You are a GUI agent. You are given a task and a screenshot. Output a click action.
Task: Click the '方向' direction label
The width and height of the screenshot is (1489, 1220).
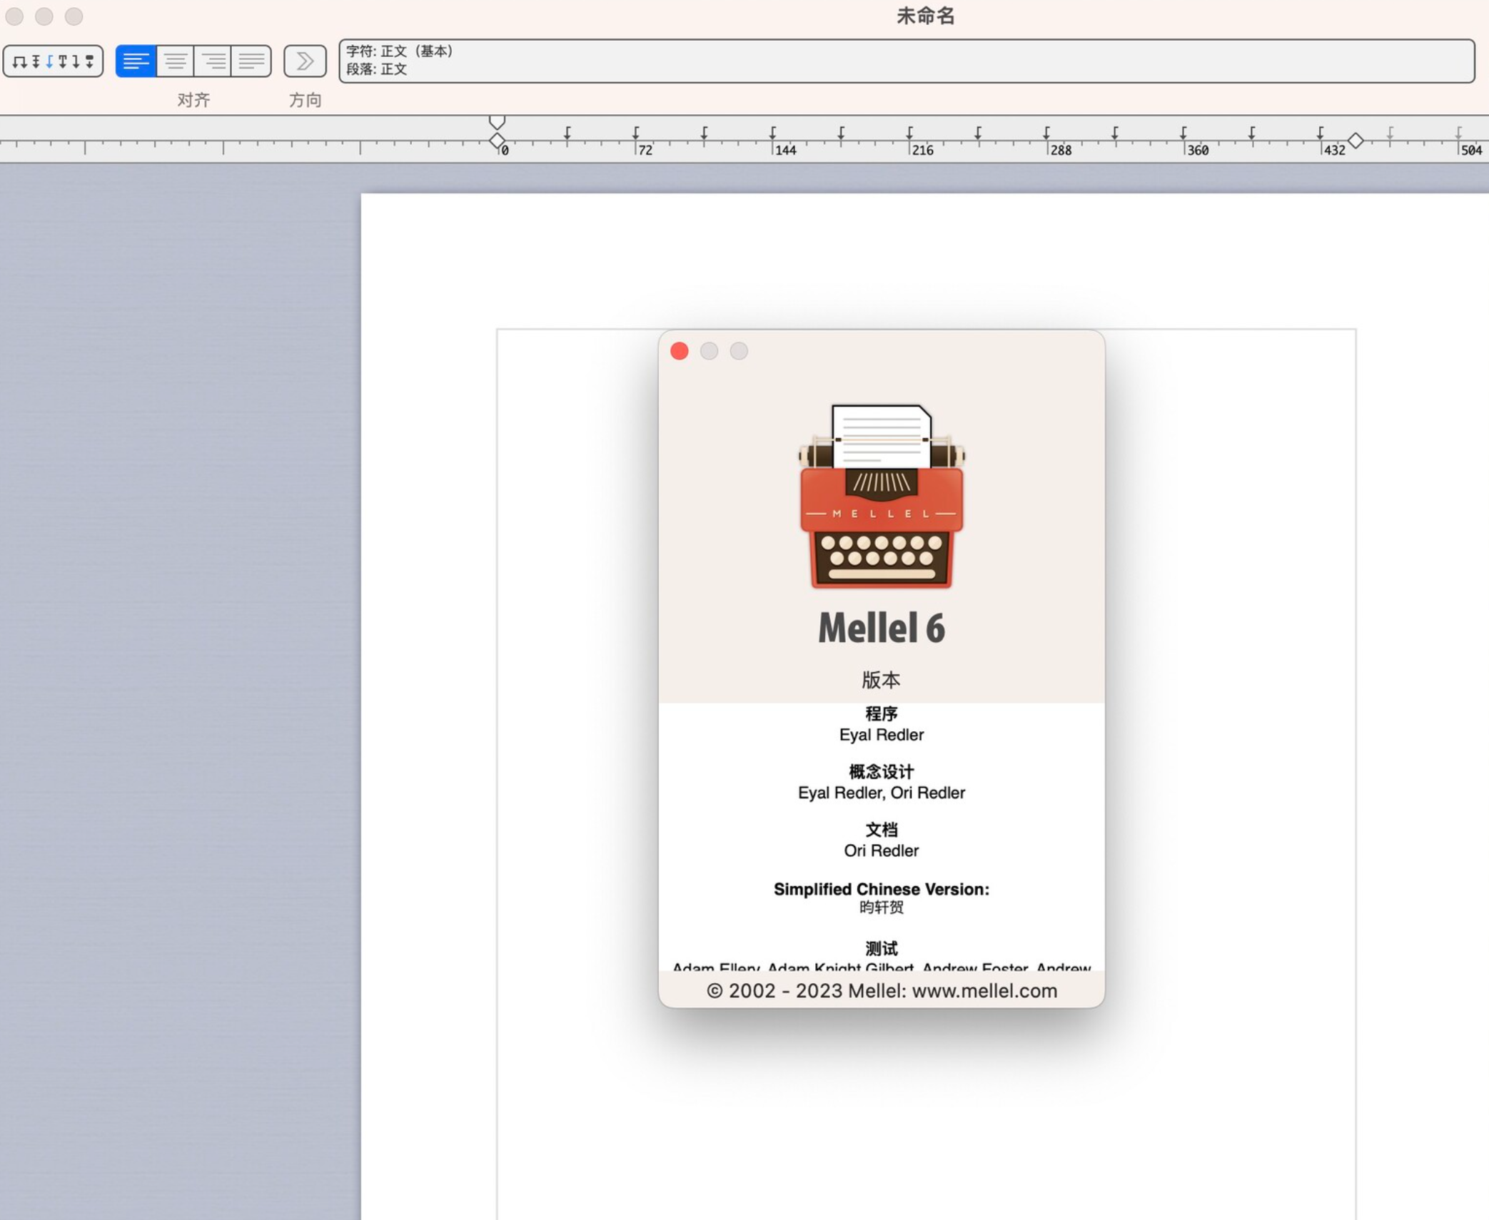305,100
